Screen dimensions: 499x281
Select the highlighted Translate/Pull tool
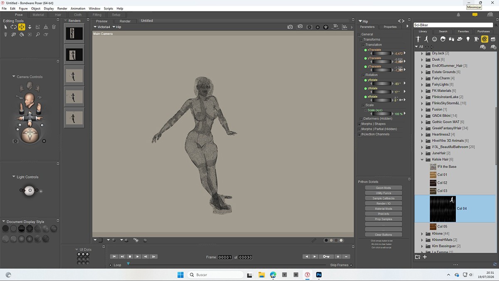(22, 27)
